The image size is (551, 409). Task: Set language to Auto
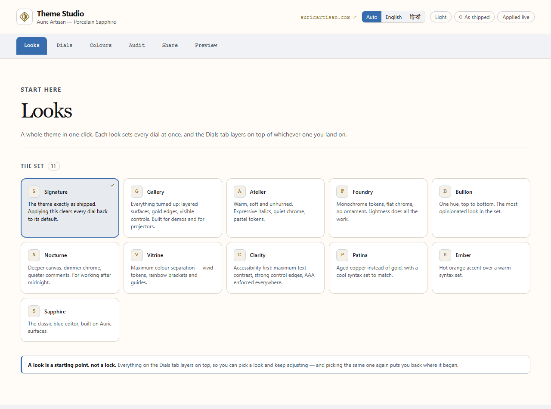pos(372,17)
